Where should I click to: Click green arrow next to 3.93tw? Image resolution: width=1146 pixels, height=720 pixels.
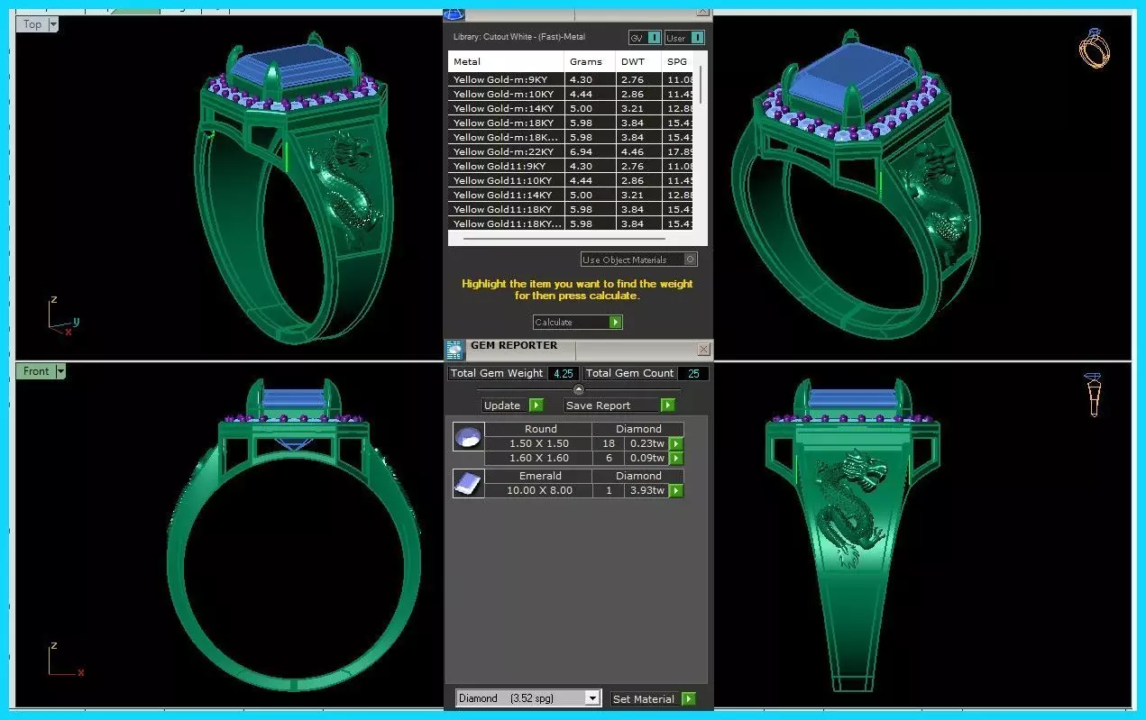click(x=675, y=491)
